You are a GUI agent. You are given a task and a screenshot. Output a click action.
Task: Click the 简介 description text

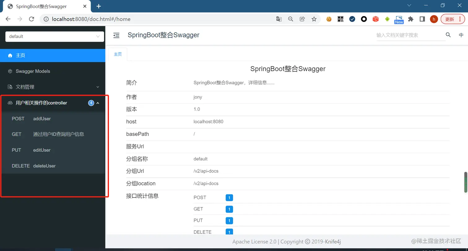click(x=234, y=83)
